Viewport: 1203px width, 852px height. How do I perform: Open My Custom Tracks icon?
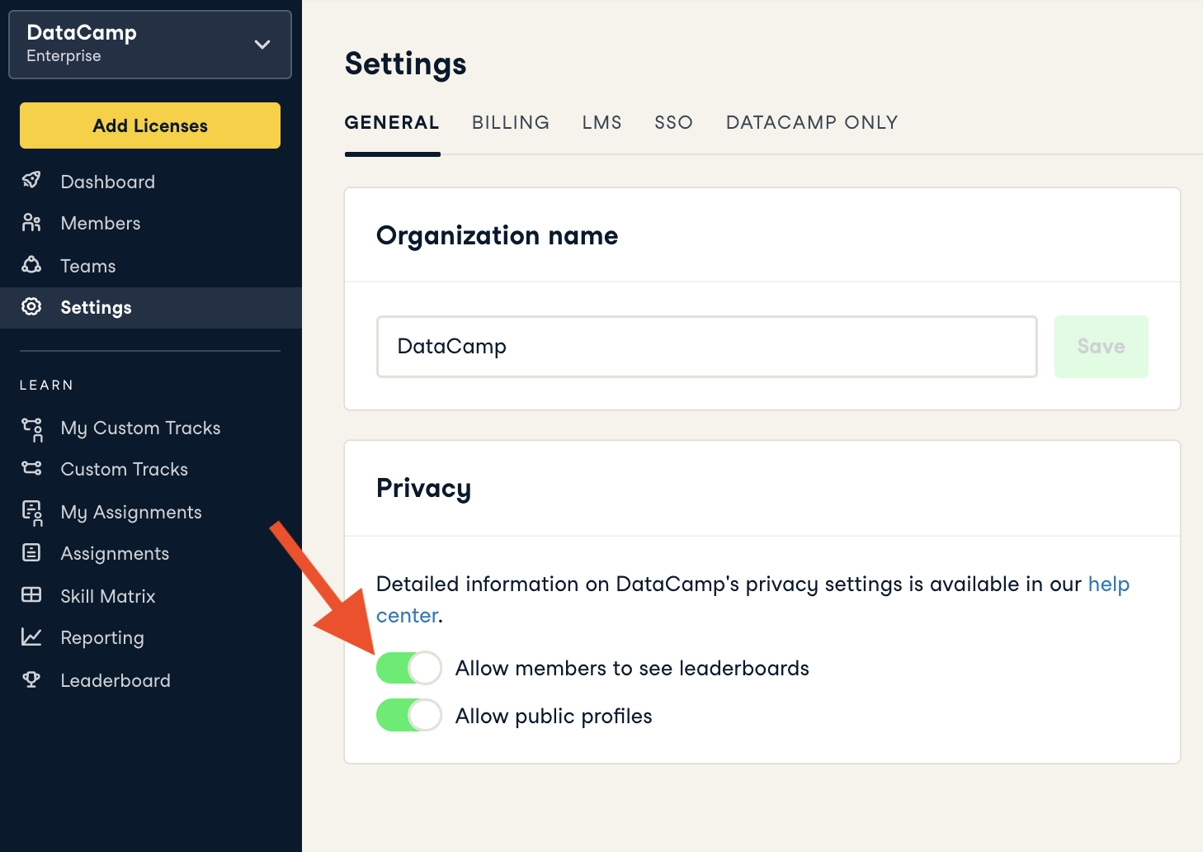[32, 428]
